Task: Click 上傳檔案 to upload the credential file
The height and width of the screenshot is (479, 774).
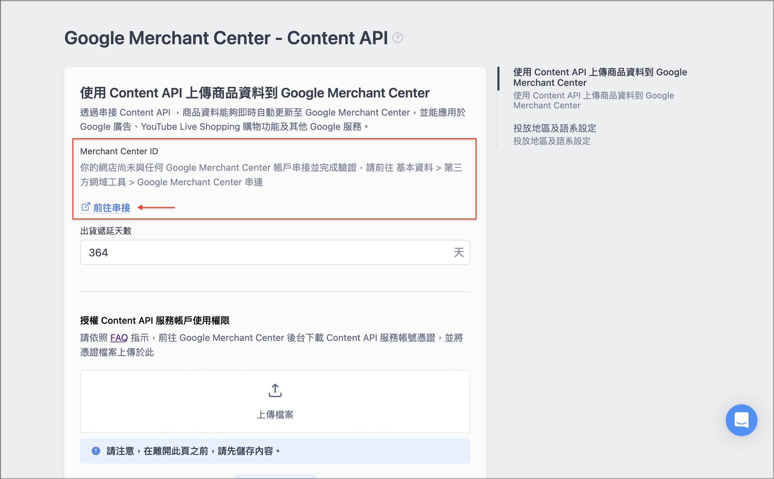Action: click(x=275, y=415)
